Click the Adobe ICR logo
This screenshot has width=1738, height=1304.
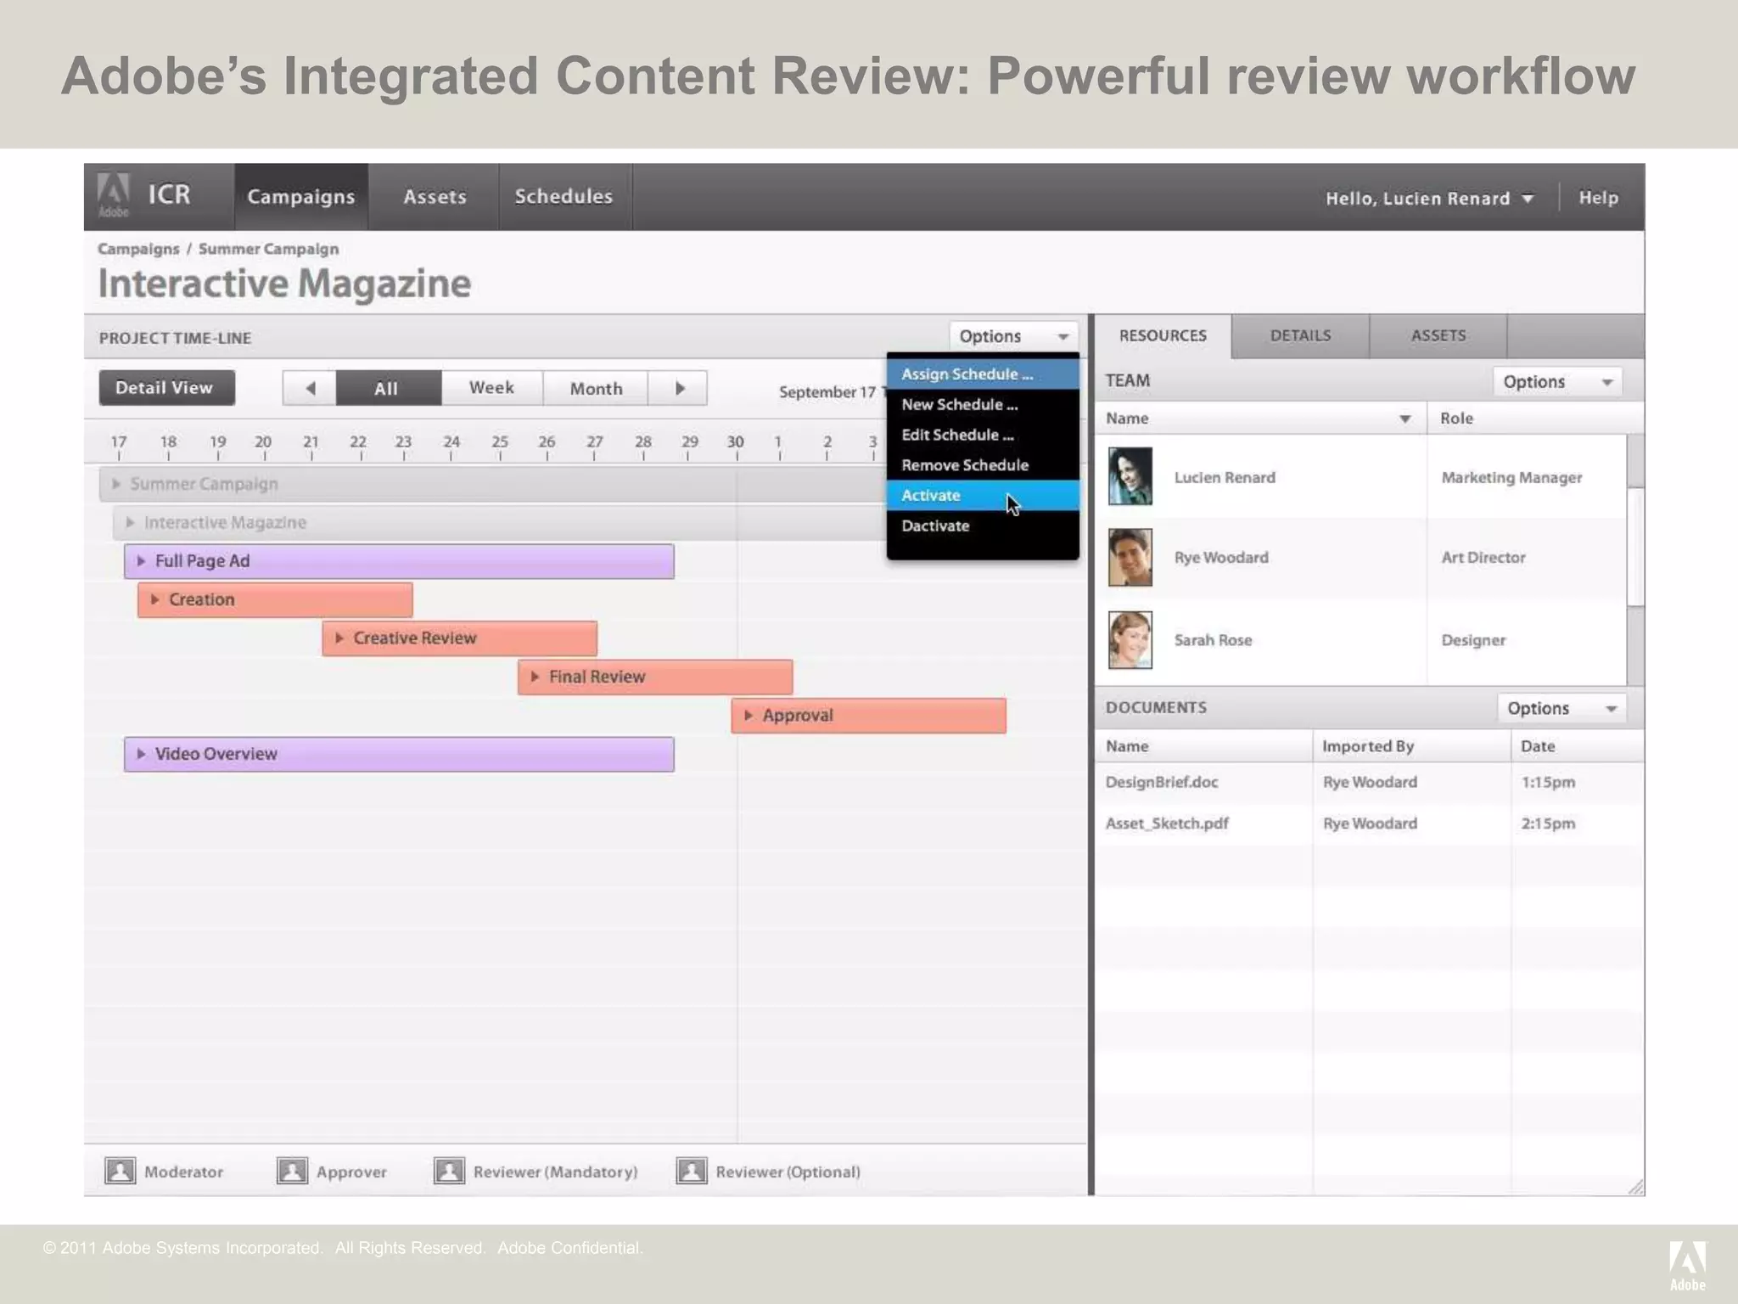tap(144, 196)
